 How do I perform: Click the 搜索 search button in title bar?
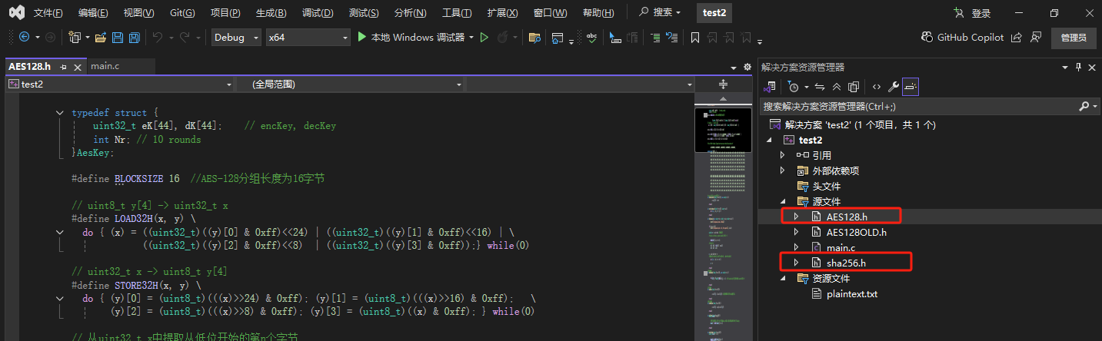click(x=660, y=13)
